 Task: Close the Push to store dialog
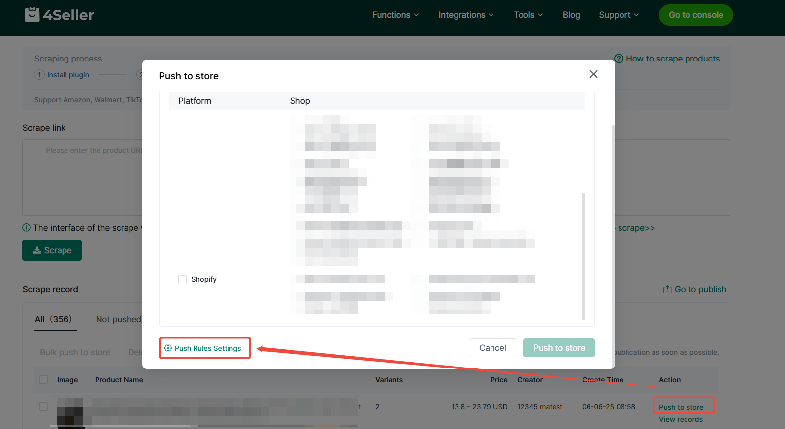click(x=593, y=74)
